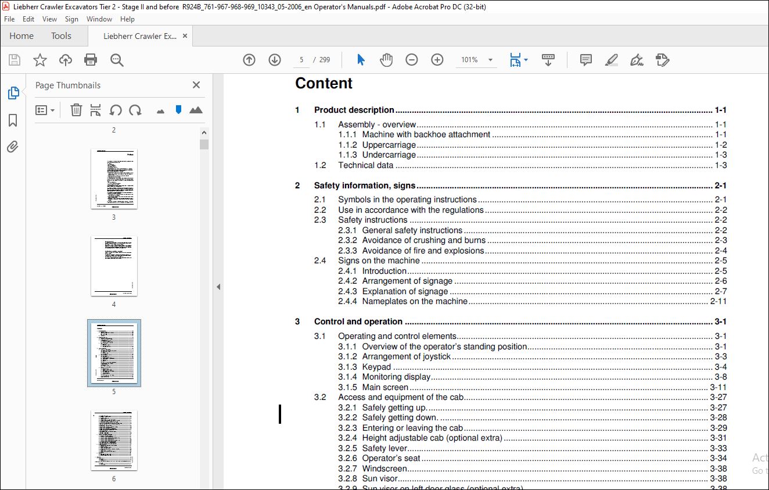Rotate the page counterclockwise
This screenshot has width=769, height=490.
[x=116, y=110]
